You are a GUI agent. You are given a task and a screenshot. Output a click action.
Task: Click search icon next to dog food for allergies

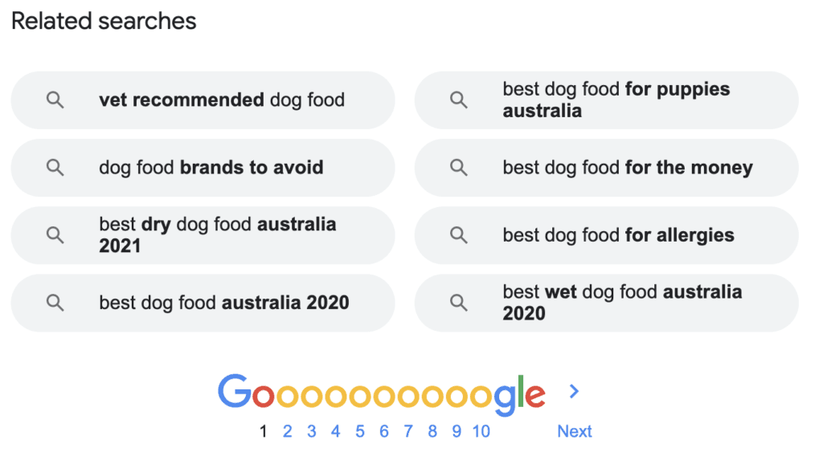coord(458,235)
